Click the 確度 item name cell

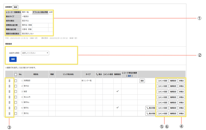[36, 92]
